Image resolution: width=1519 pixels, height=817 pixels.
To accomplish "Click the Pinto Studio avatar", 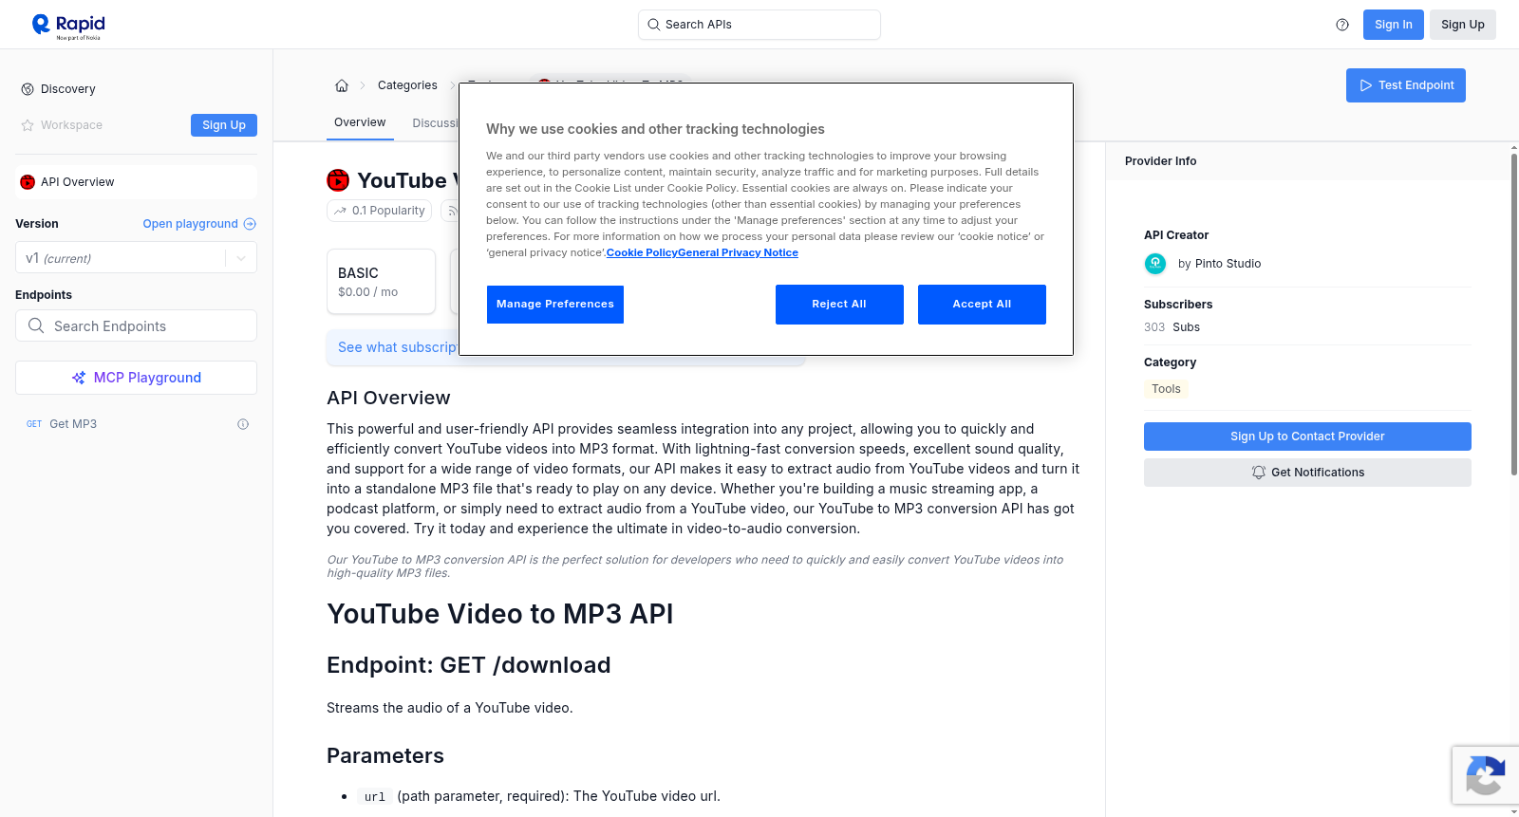I will coord(1155,264).
